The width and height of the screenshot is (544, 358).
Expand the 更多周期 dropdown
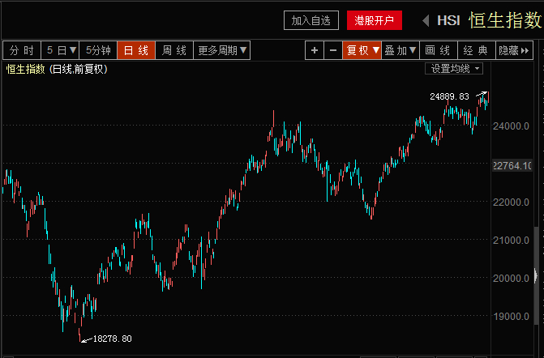coord(221,50)
